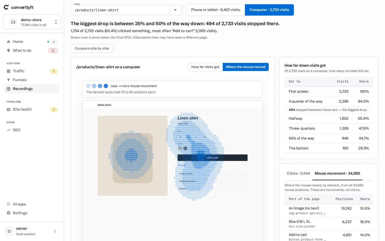Click An image (no text) row

(329, 211)
